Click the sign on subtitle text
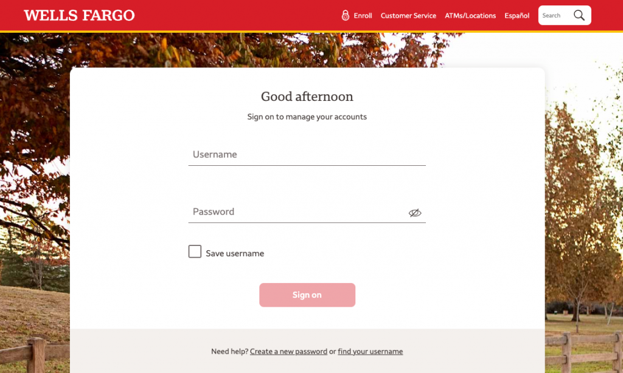Image resolution: width=623 pixels, height=373 pixels. click(x=307, y=117)
